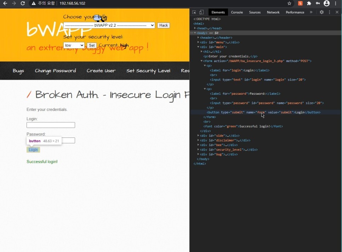Open DevTools settings gear
The height and width of the screenshot is (252, 342).
[x=322, y=12]
